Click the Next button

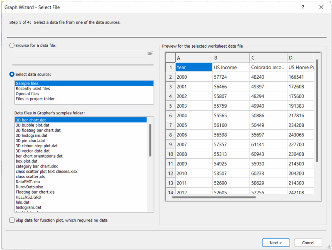coord(276,243)
